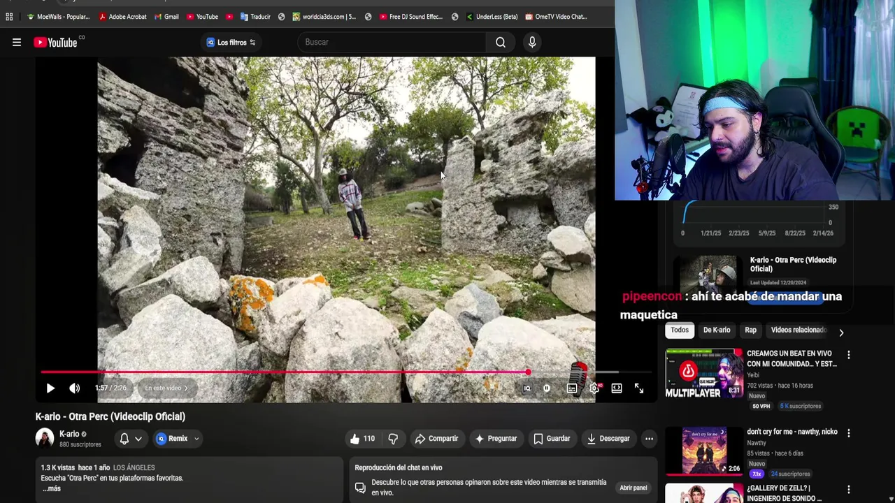Click the progress scrubber handle
This screenshot has height=503, width=895.
click(528, 372)
